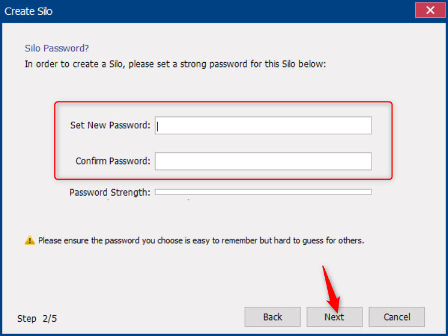
Task: Click the yellow warning triangle icon
Action: 30,241
